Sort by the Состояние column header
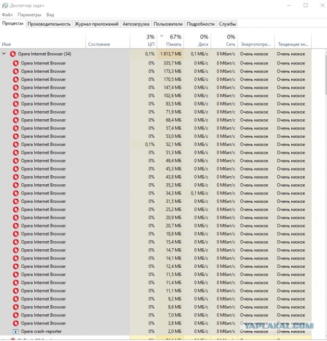327x341 pixels. click(108, 40)
